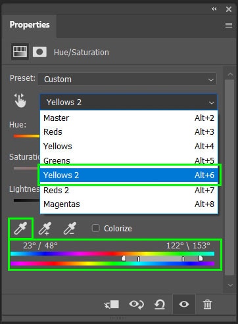Enable the Colorize checkbox
This screenshot has width=238, height=324.
[x=95, y=228]
